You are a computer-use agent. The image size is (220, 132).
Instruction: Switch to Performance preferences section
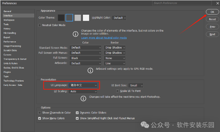click(x=10, y=42)
